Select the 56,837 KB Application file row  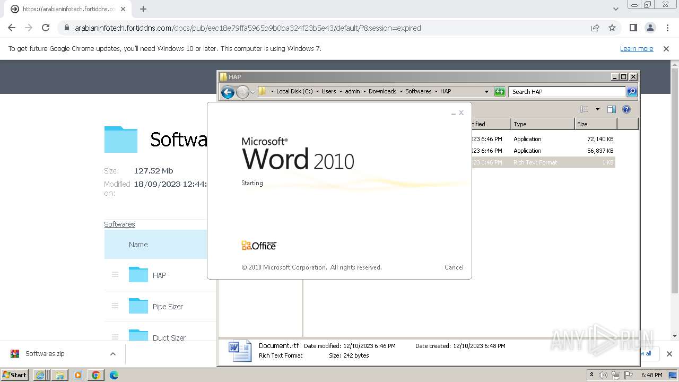[x=543, y=151]
